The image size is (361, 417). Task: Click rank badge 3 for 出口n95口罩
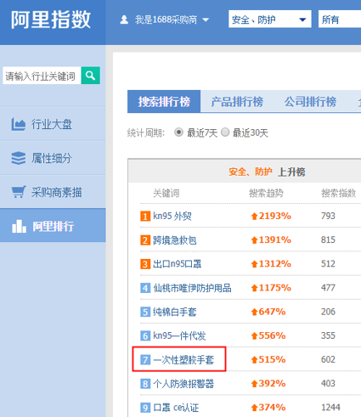coord(145,264)
